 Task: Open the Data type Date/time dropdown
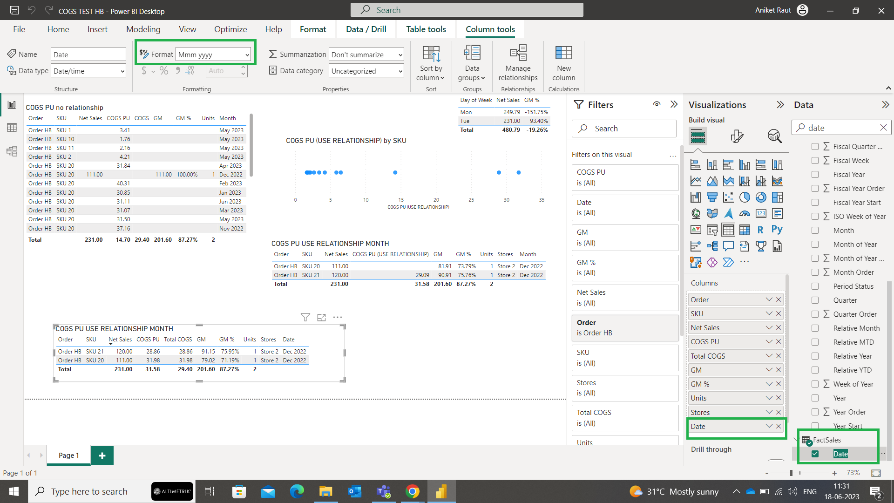[x=88, y=71]
